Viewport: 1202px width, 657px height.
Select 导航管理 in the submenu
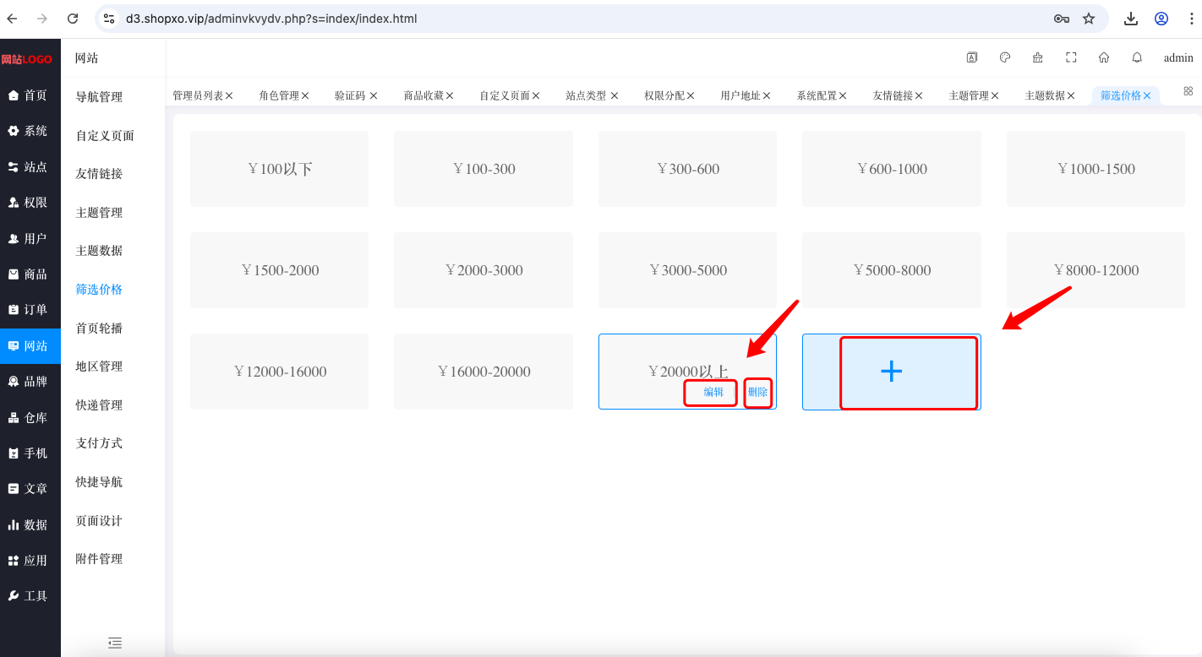tap(99, 97)
